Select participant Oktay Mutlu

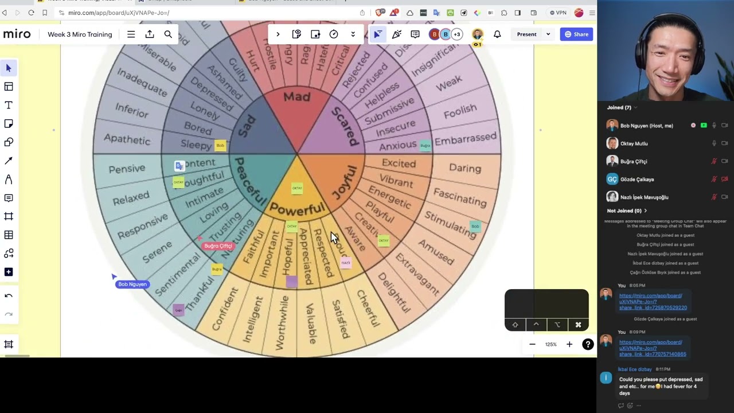tap(665, 143)
